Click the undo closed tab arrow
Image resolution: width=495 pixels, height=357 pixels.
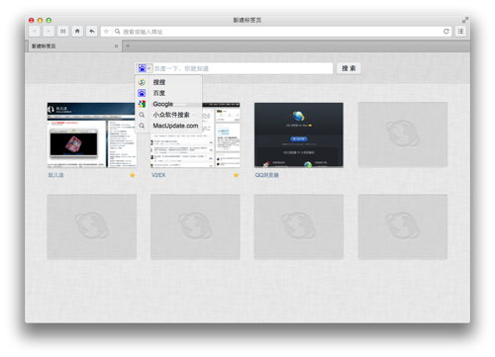point(92,32)
